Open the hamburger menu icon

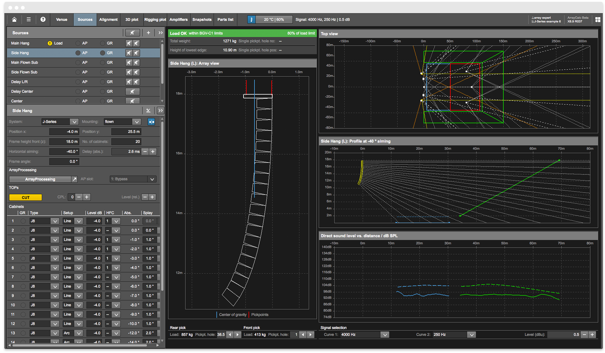(29, 20)
